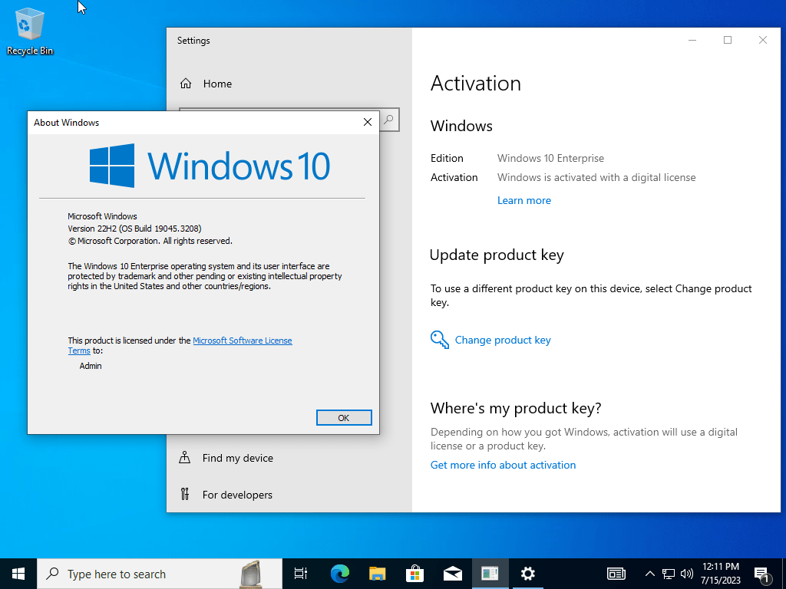Launch Microsoft Edge from the taskbar
786x589 pixels.
click(340, 574)
